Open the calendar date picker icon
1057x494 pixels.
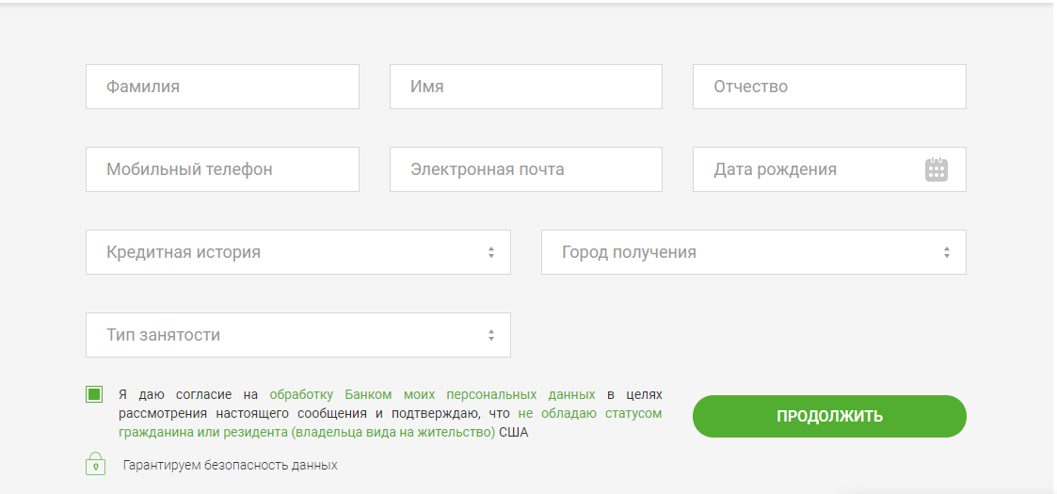pos(936,169)
